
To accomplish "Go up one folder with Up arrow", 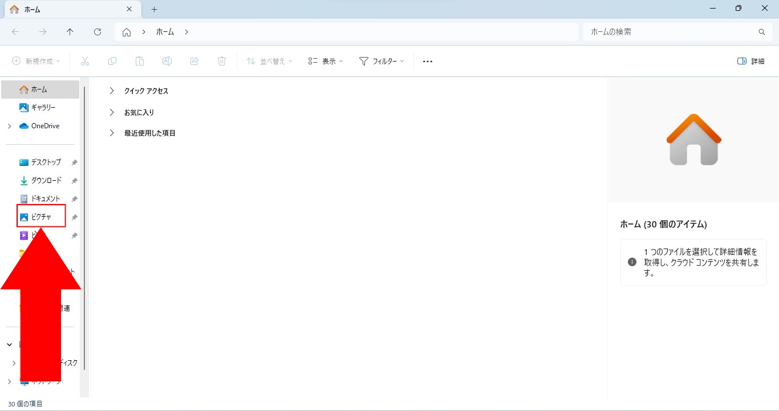I will point(70,32).
